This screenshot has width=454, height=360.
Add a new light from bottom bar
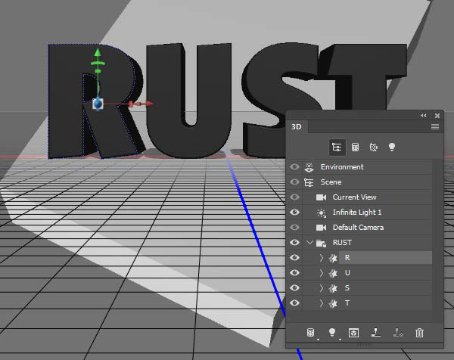[332, 332]
